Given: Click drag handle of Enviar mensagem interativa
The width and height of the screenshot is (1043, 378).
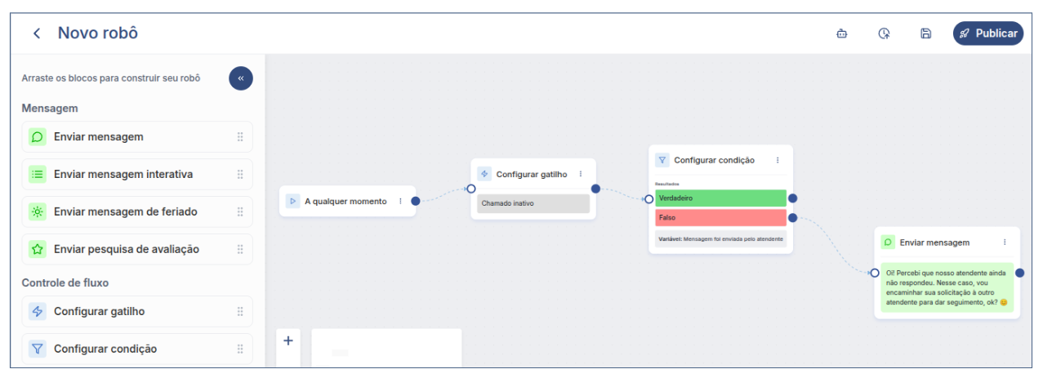Looking at the screenshot, I should coord(240,175).
